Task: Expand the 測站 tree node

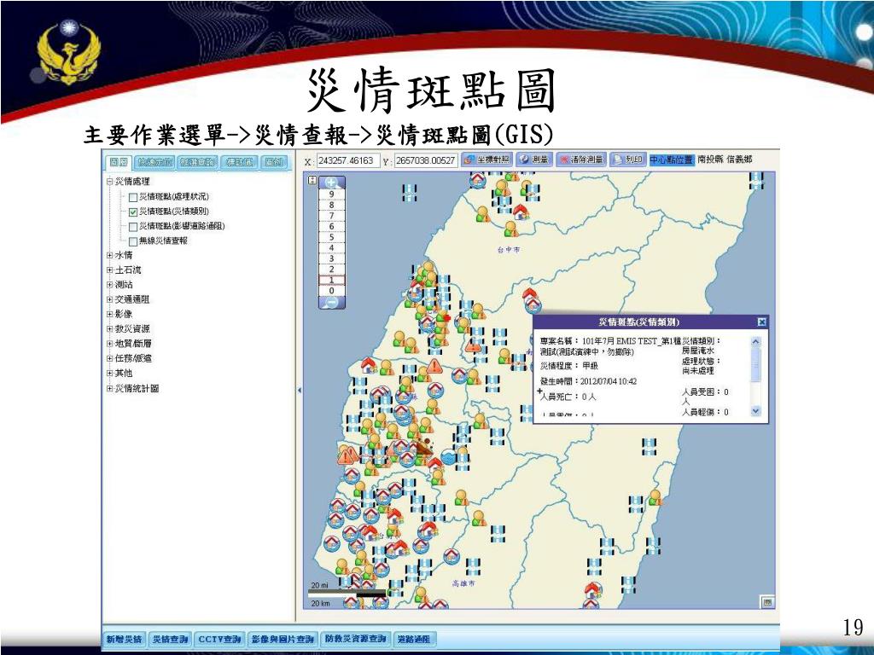Action: pyautogui.click(x=110, y=285)
